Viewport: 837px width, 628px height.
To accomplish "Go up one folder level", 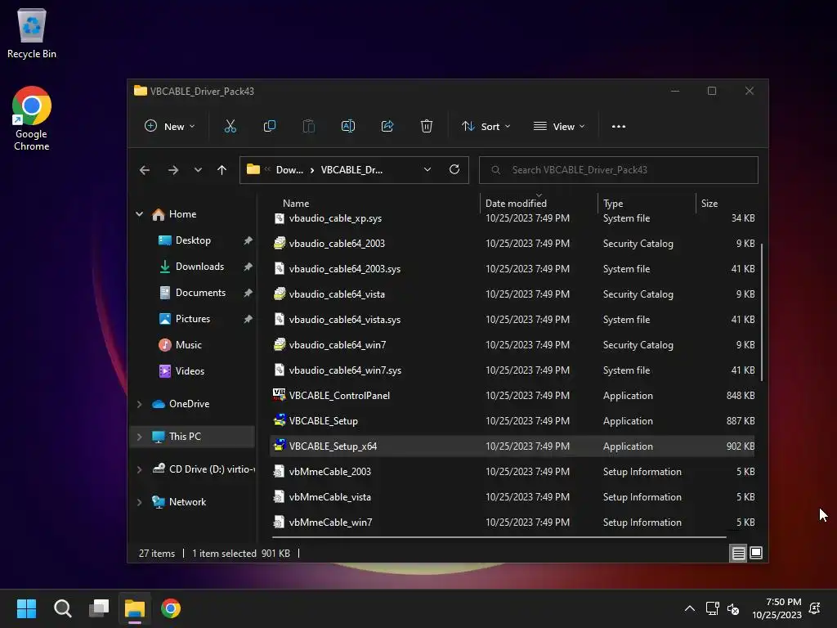I will click(222, 170).
